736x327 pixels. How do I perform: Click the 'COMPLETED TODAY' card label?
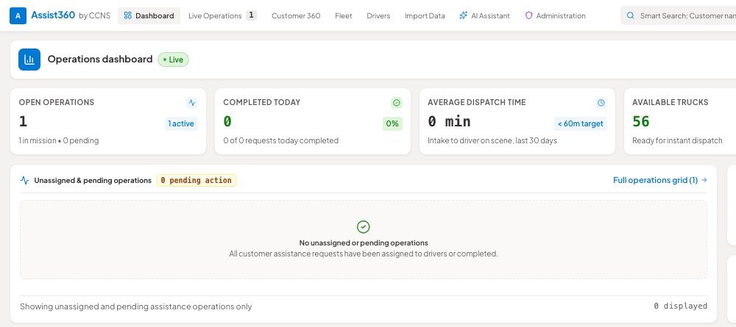261,102
